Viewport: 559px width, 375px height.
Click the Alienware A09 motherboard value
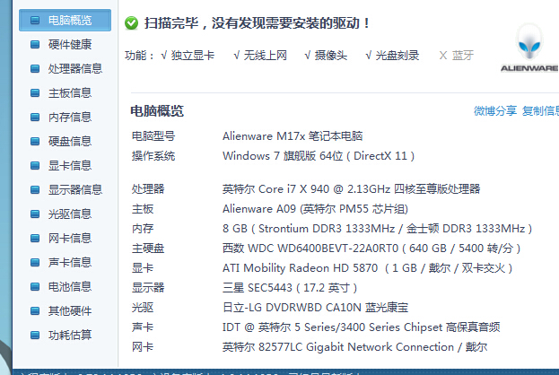(316, 209)
